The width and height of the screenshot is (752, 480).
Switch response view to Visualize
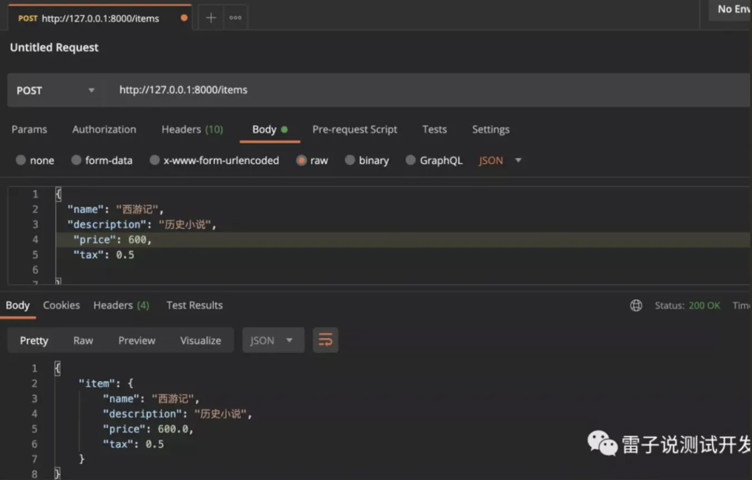click(x=201, y=340)
